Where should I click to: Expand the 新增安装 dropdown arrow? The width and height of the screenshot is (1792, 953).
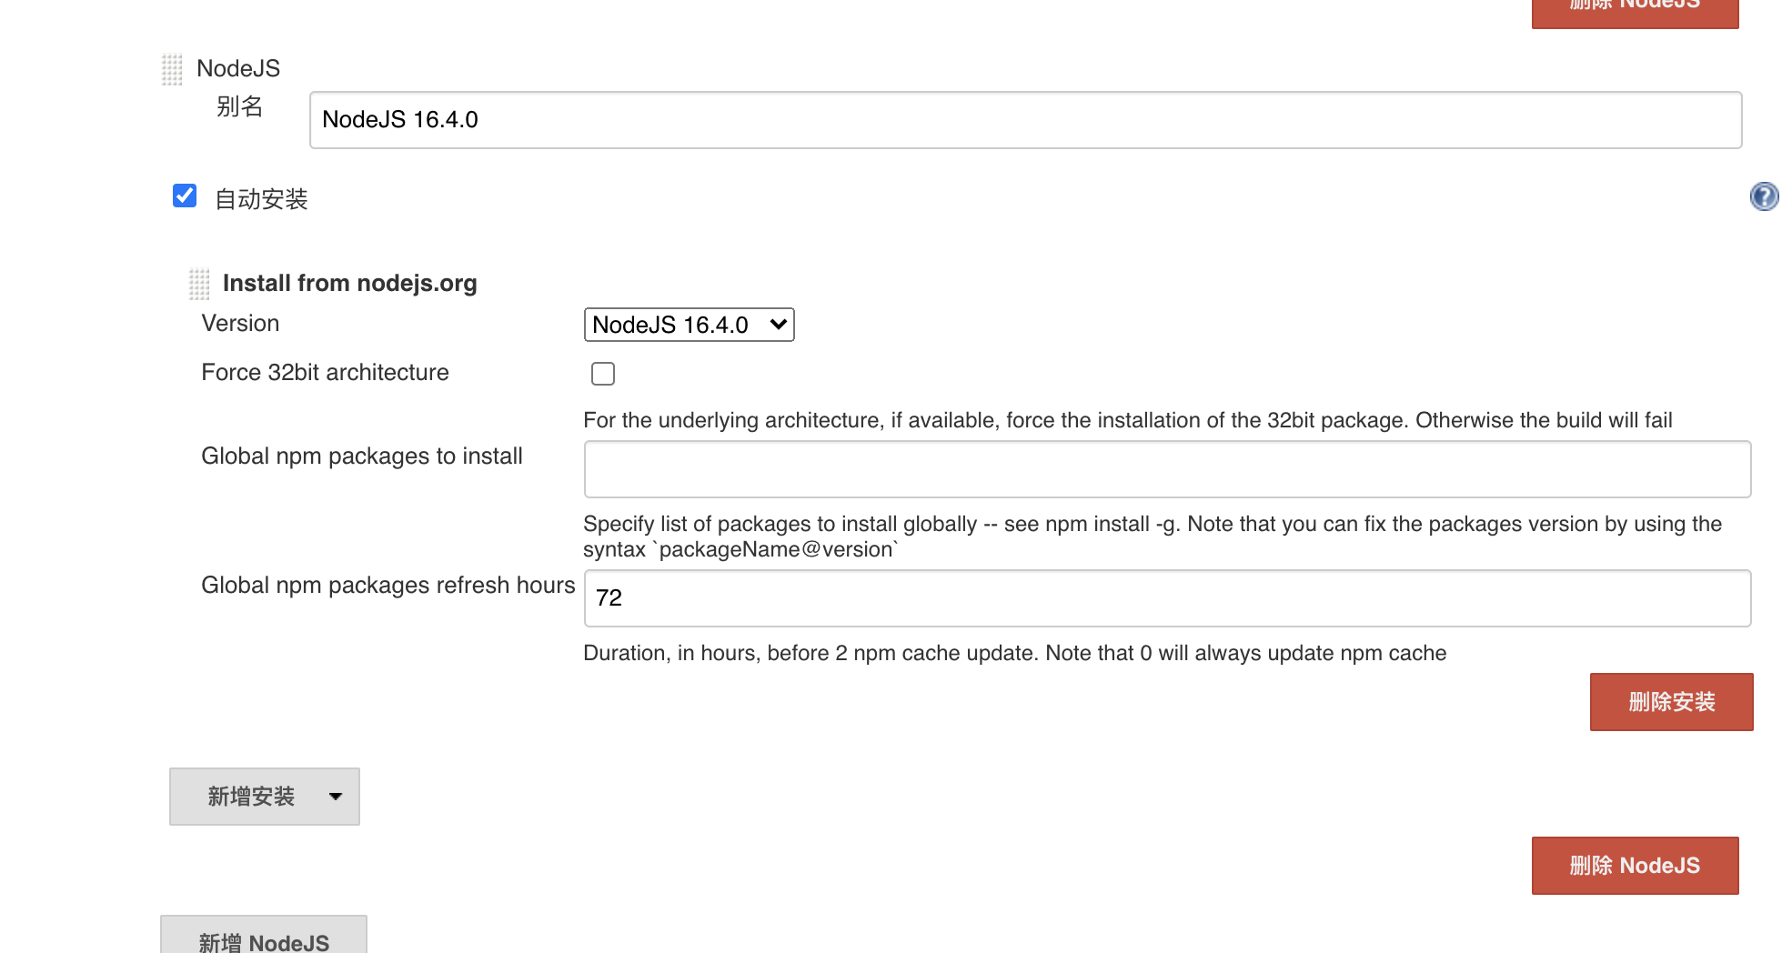tap(336, 797)
